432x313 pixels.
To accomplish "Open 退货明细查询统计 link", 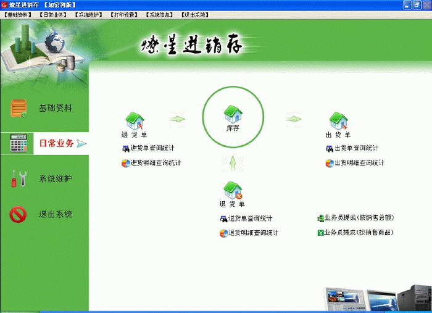I will [x=249, y=233].
